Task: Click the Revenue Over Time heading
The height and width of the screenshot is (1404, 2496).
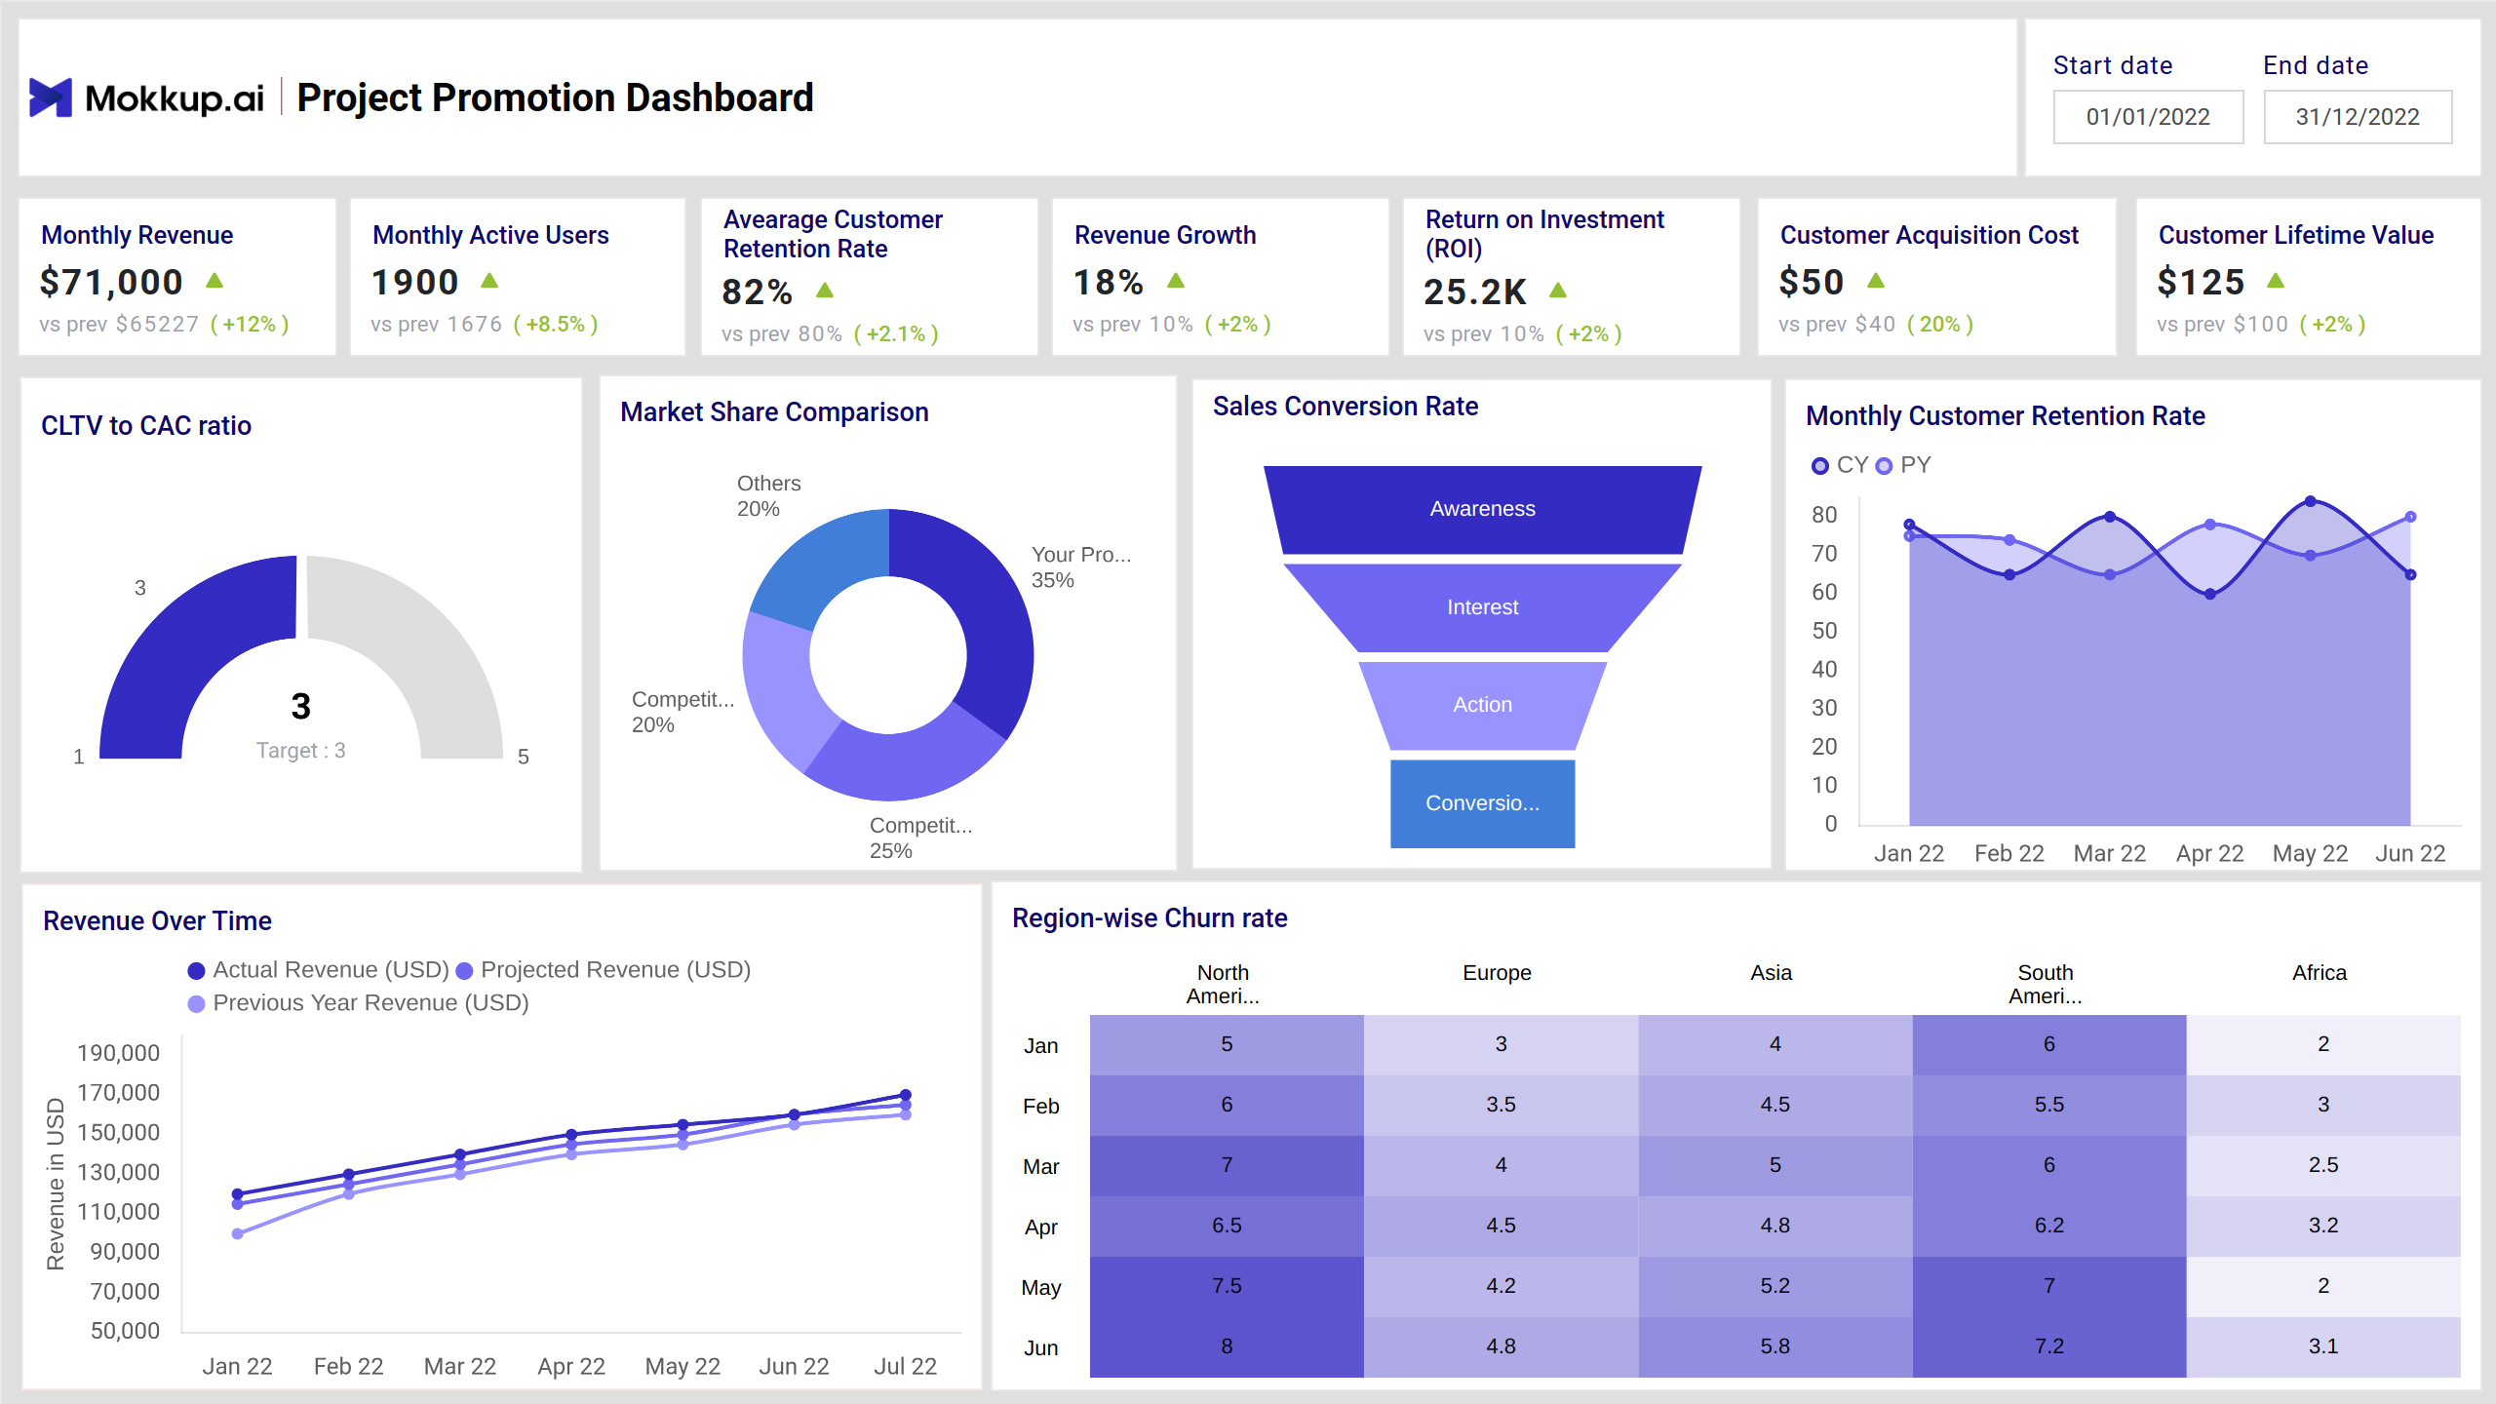Action: point(157,921)
